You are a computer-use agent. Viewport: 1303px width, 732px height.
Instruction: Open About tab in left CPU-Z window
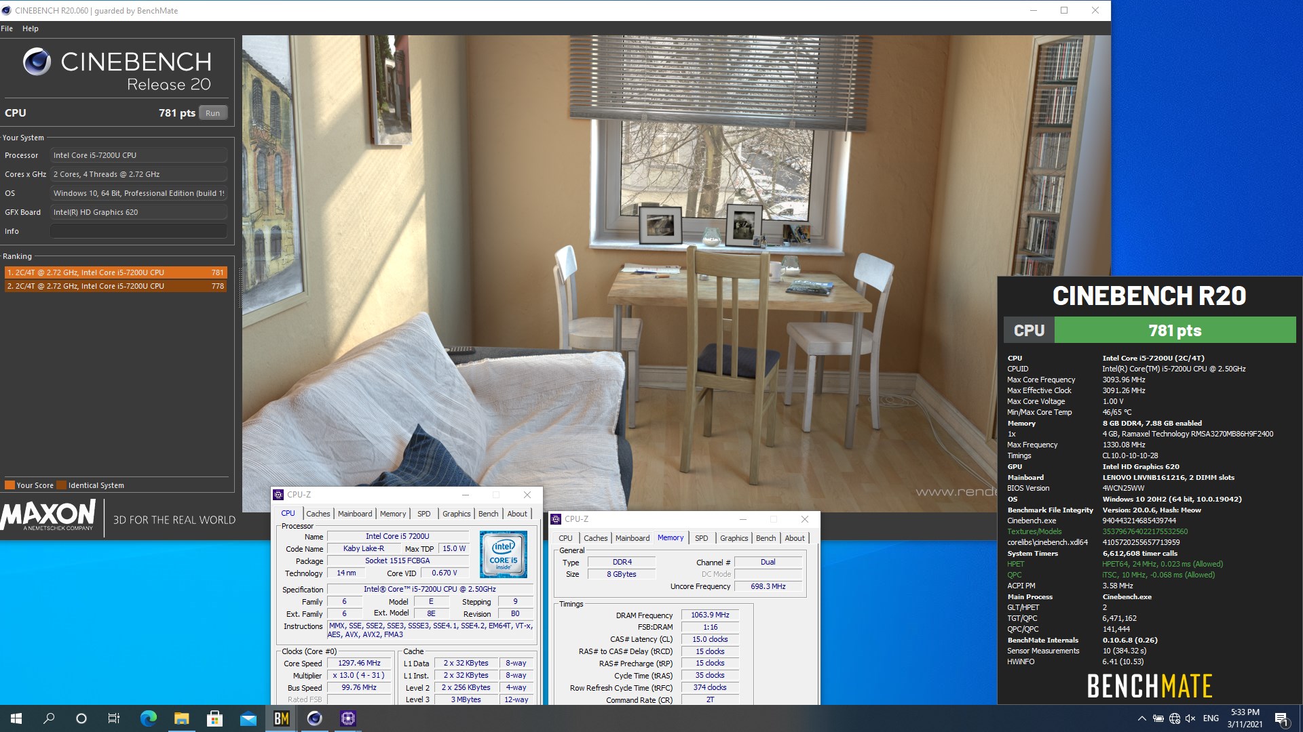coord(517,514)
